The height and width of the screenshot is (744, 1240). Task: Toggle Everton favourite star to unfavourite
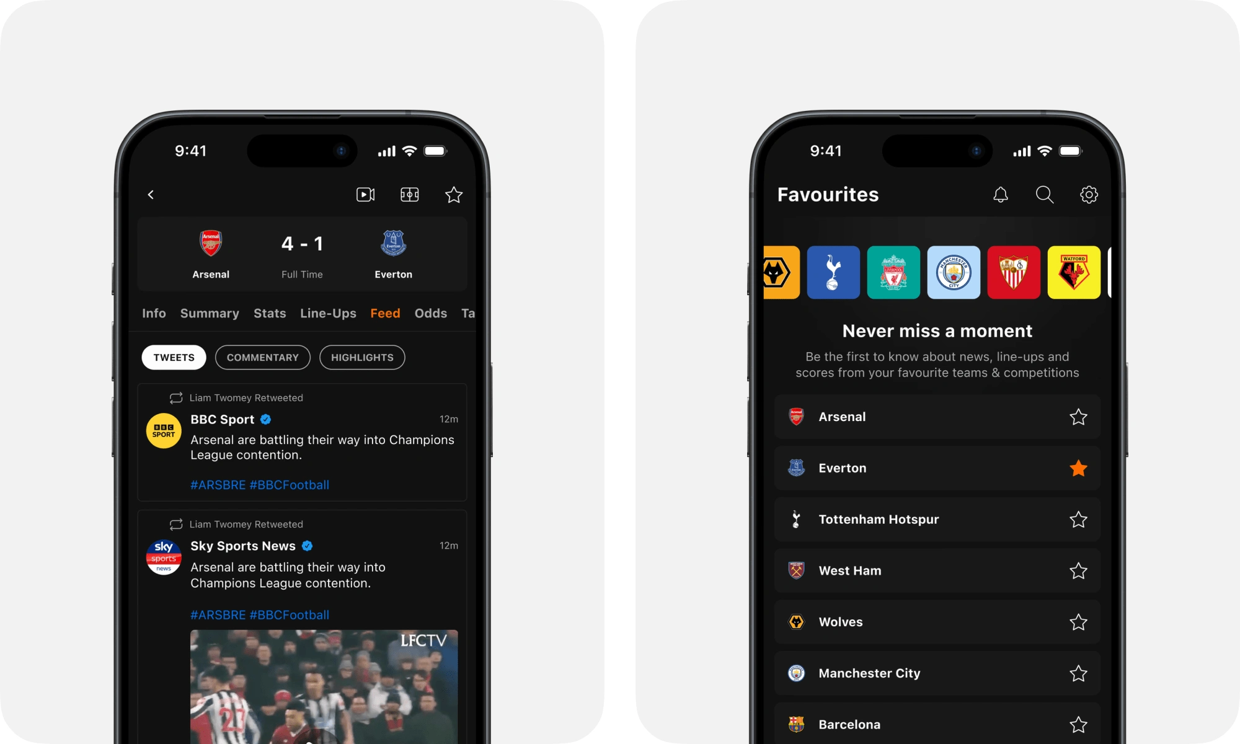1078,467
